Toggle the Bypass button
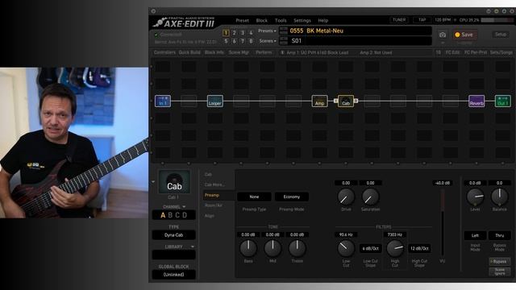 [500, 261]
